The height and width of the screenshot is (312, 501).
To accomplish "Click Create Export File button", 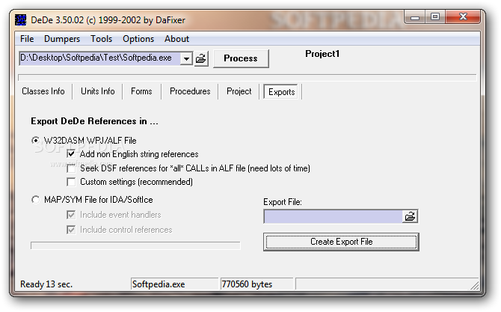I will [x=341, y=242].
